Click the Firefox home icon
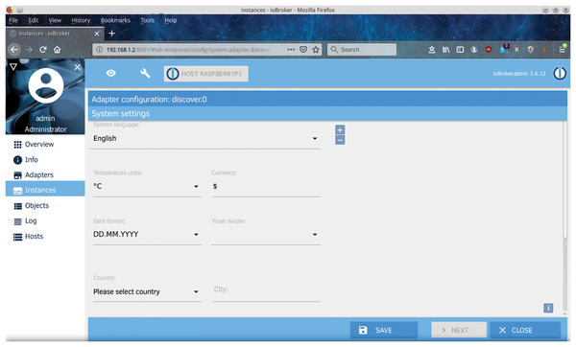The width and height of the screenshot is (576, 347). pos(57,50)
